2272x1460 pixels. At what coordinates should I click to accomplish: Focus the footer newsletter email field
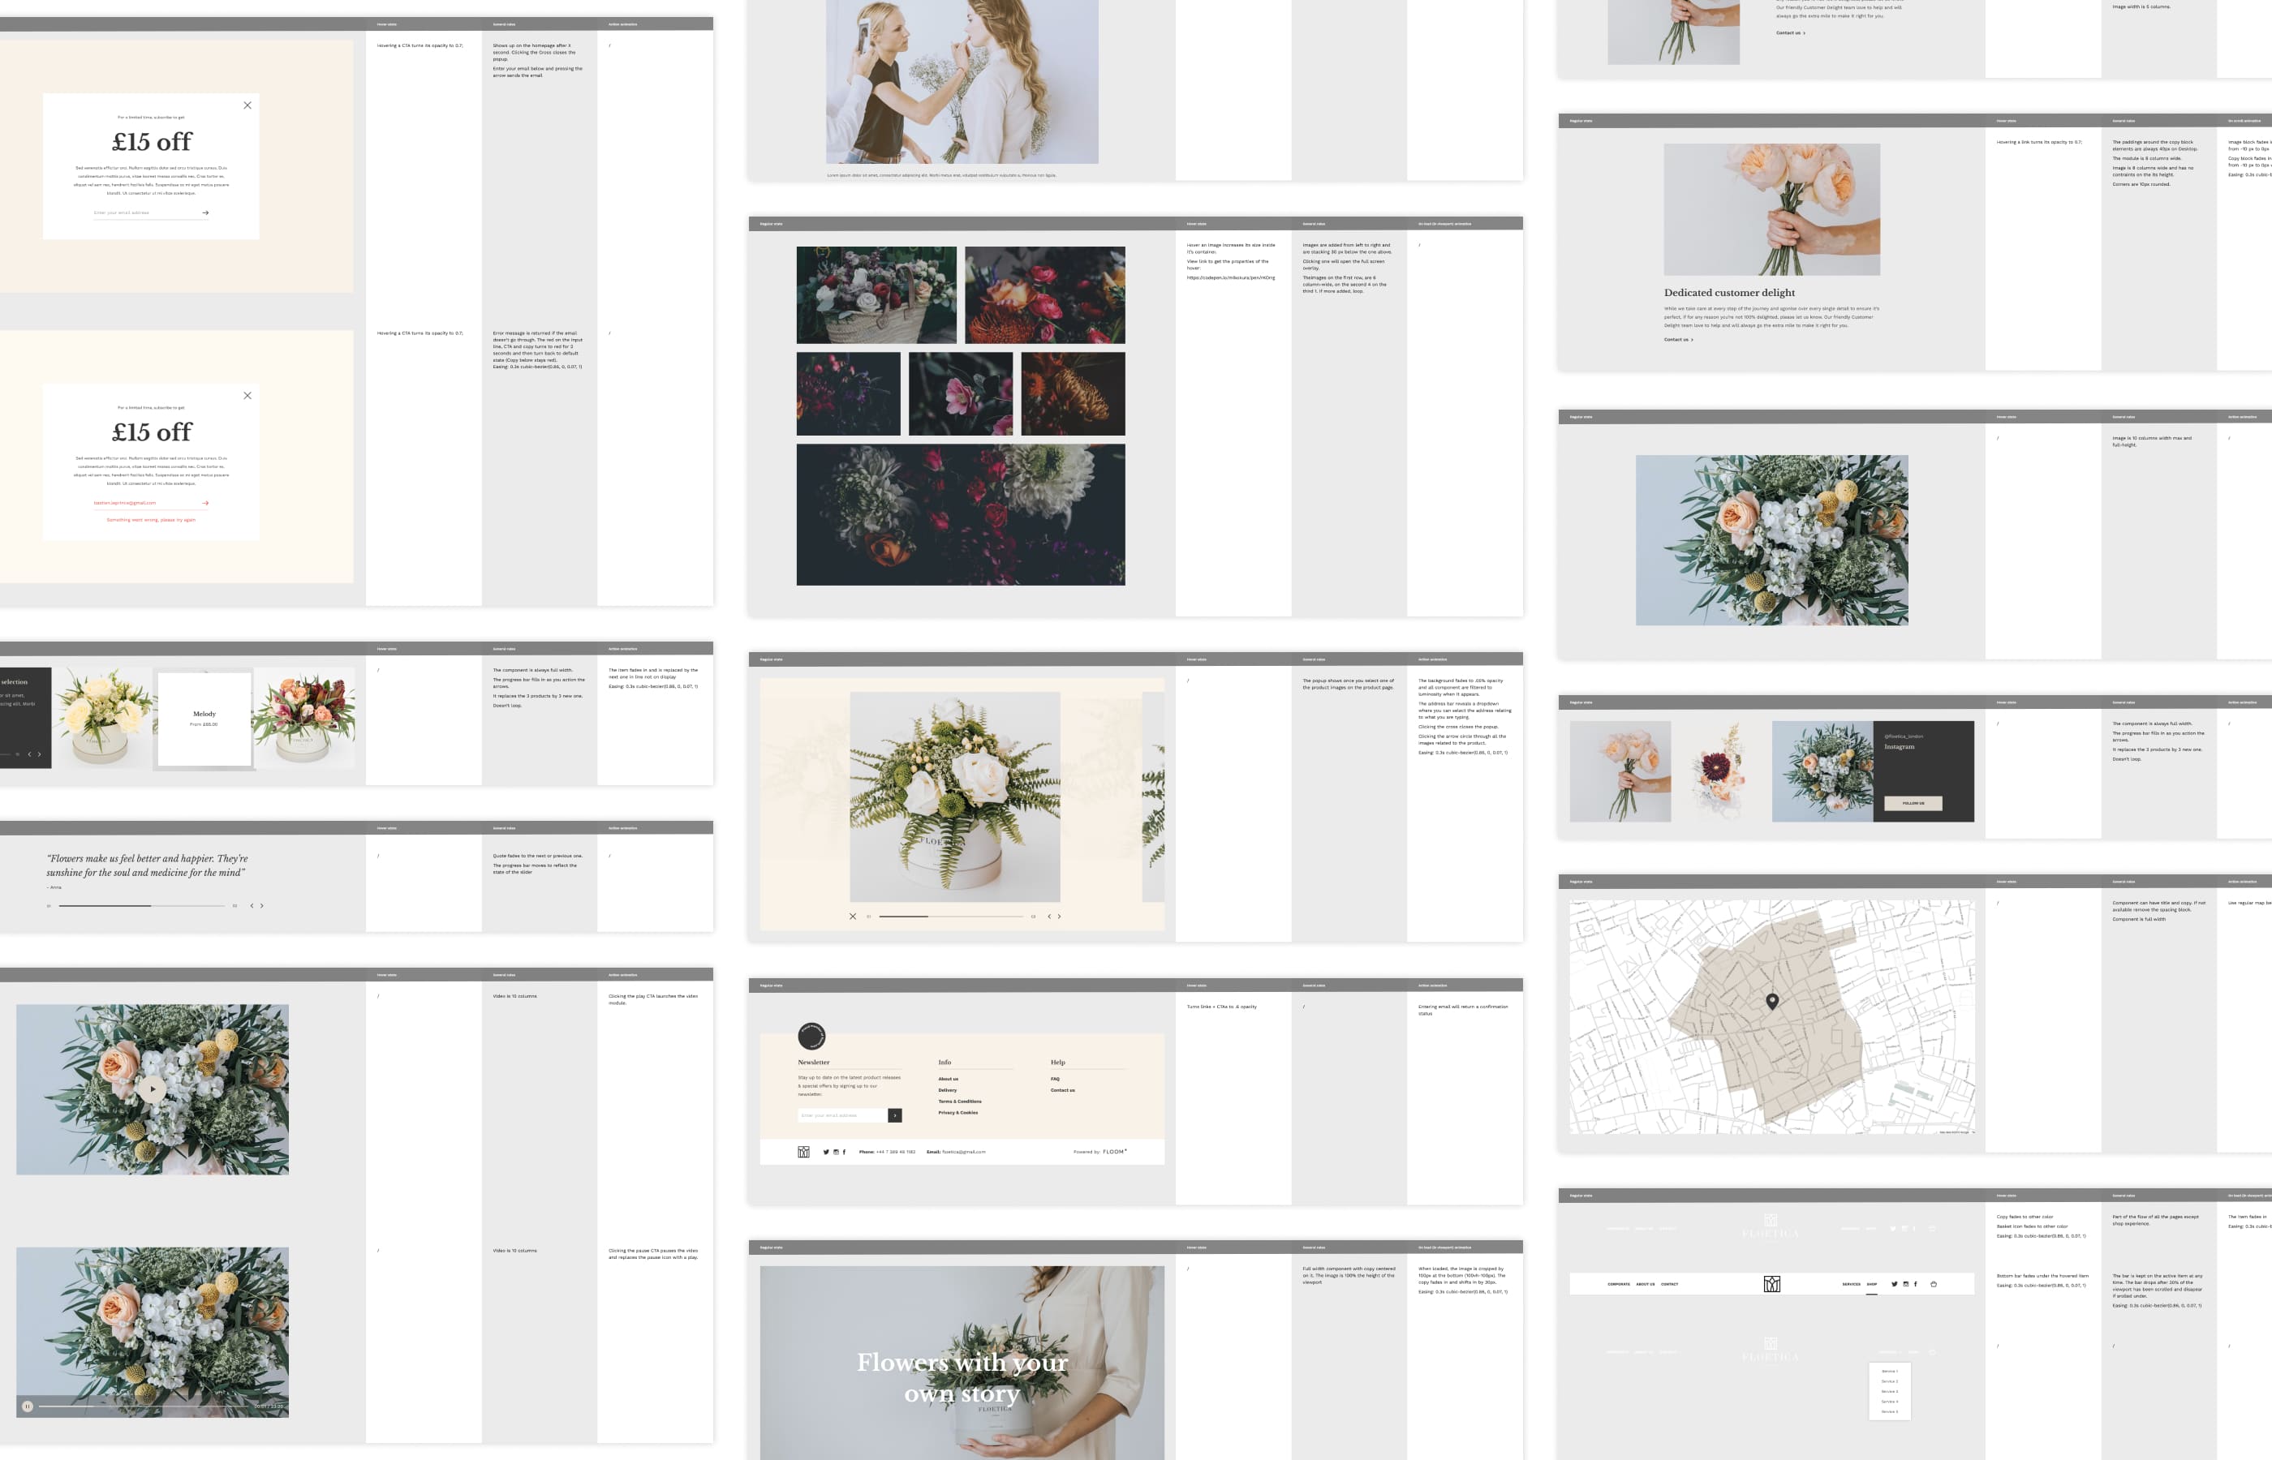click(x=842, y=1115)
